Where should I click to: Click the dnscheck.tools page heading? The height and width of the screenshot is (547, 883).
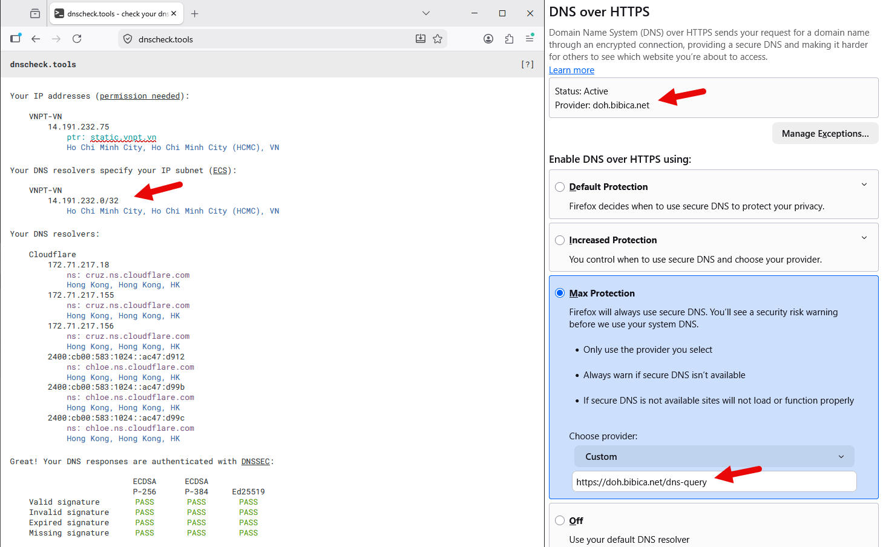pyautogui.click(x=43, y=65)
